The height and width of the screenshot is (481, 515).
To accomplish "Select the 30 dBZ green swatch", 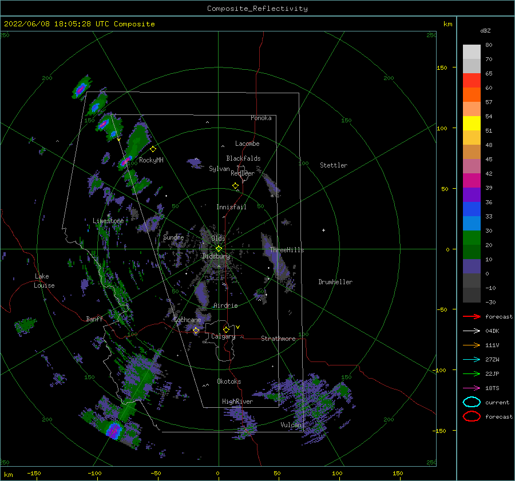I will click(x=472, y=238).
